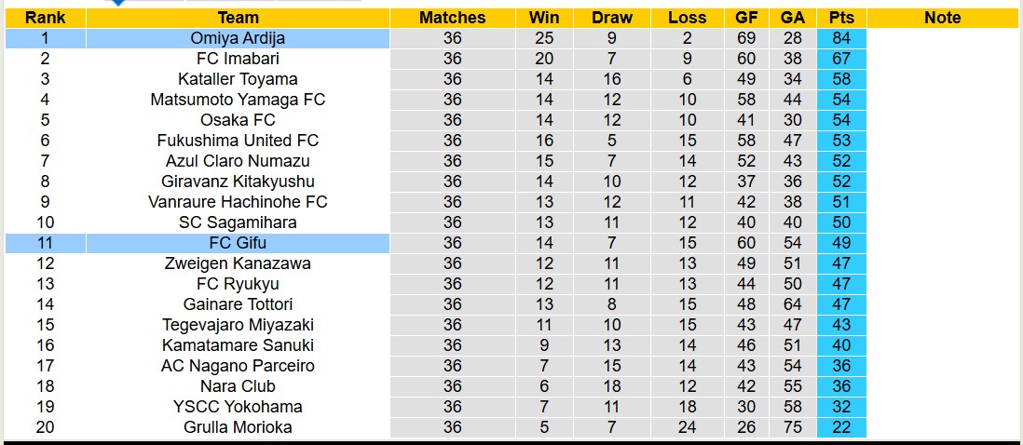
Task: Open the Matsumoto Yamaga FC entry
Action: click(238, 100)
